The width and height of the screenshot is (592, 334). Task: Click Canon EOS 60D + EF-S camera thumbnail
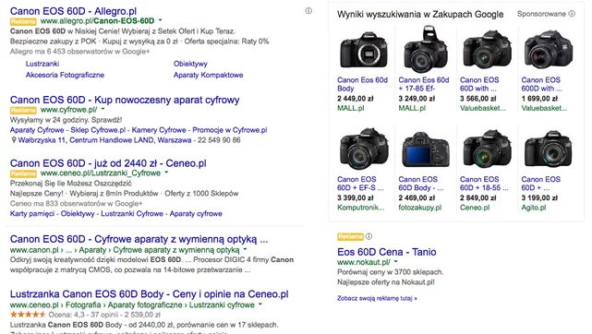(x=364, y=149)
